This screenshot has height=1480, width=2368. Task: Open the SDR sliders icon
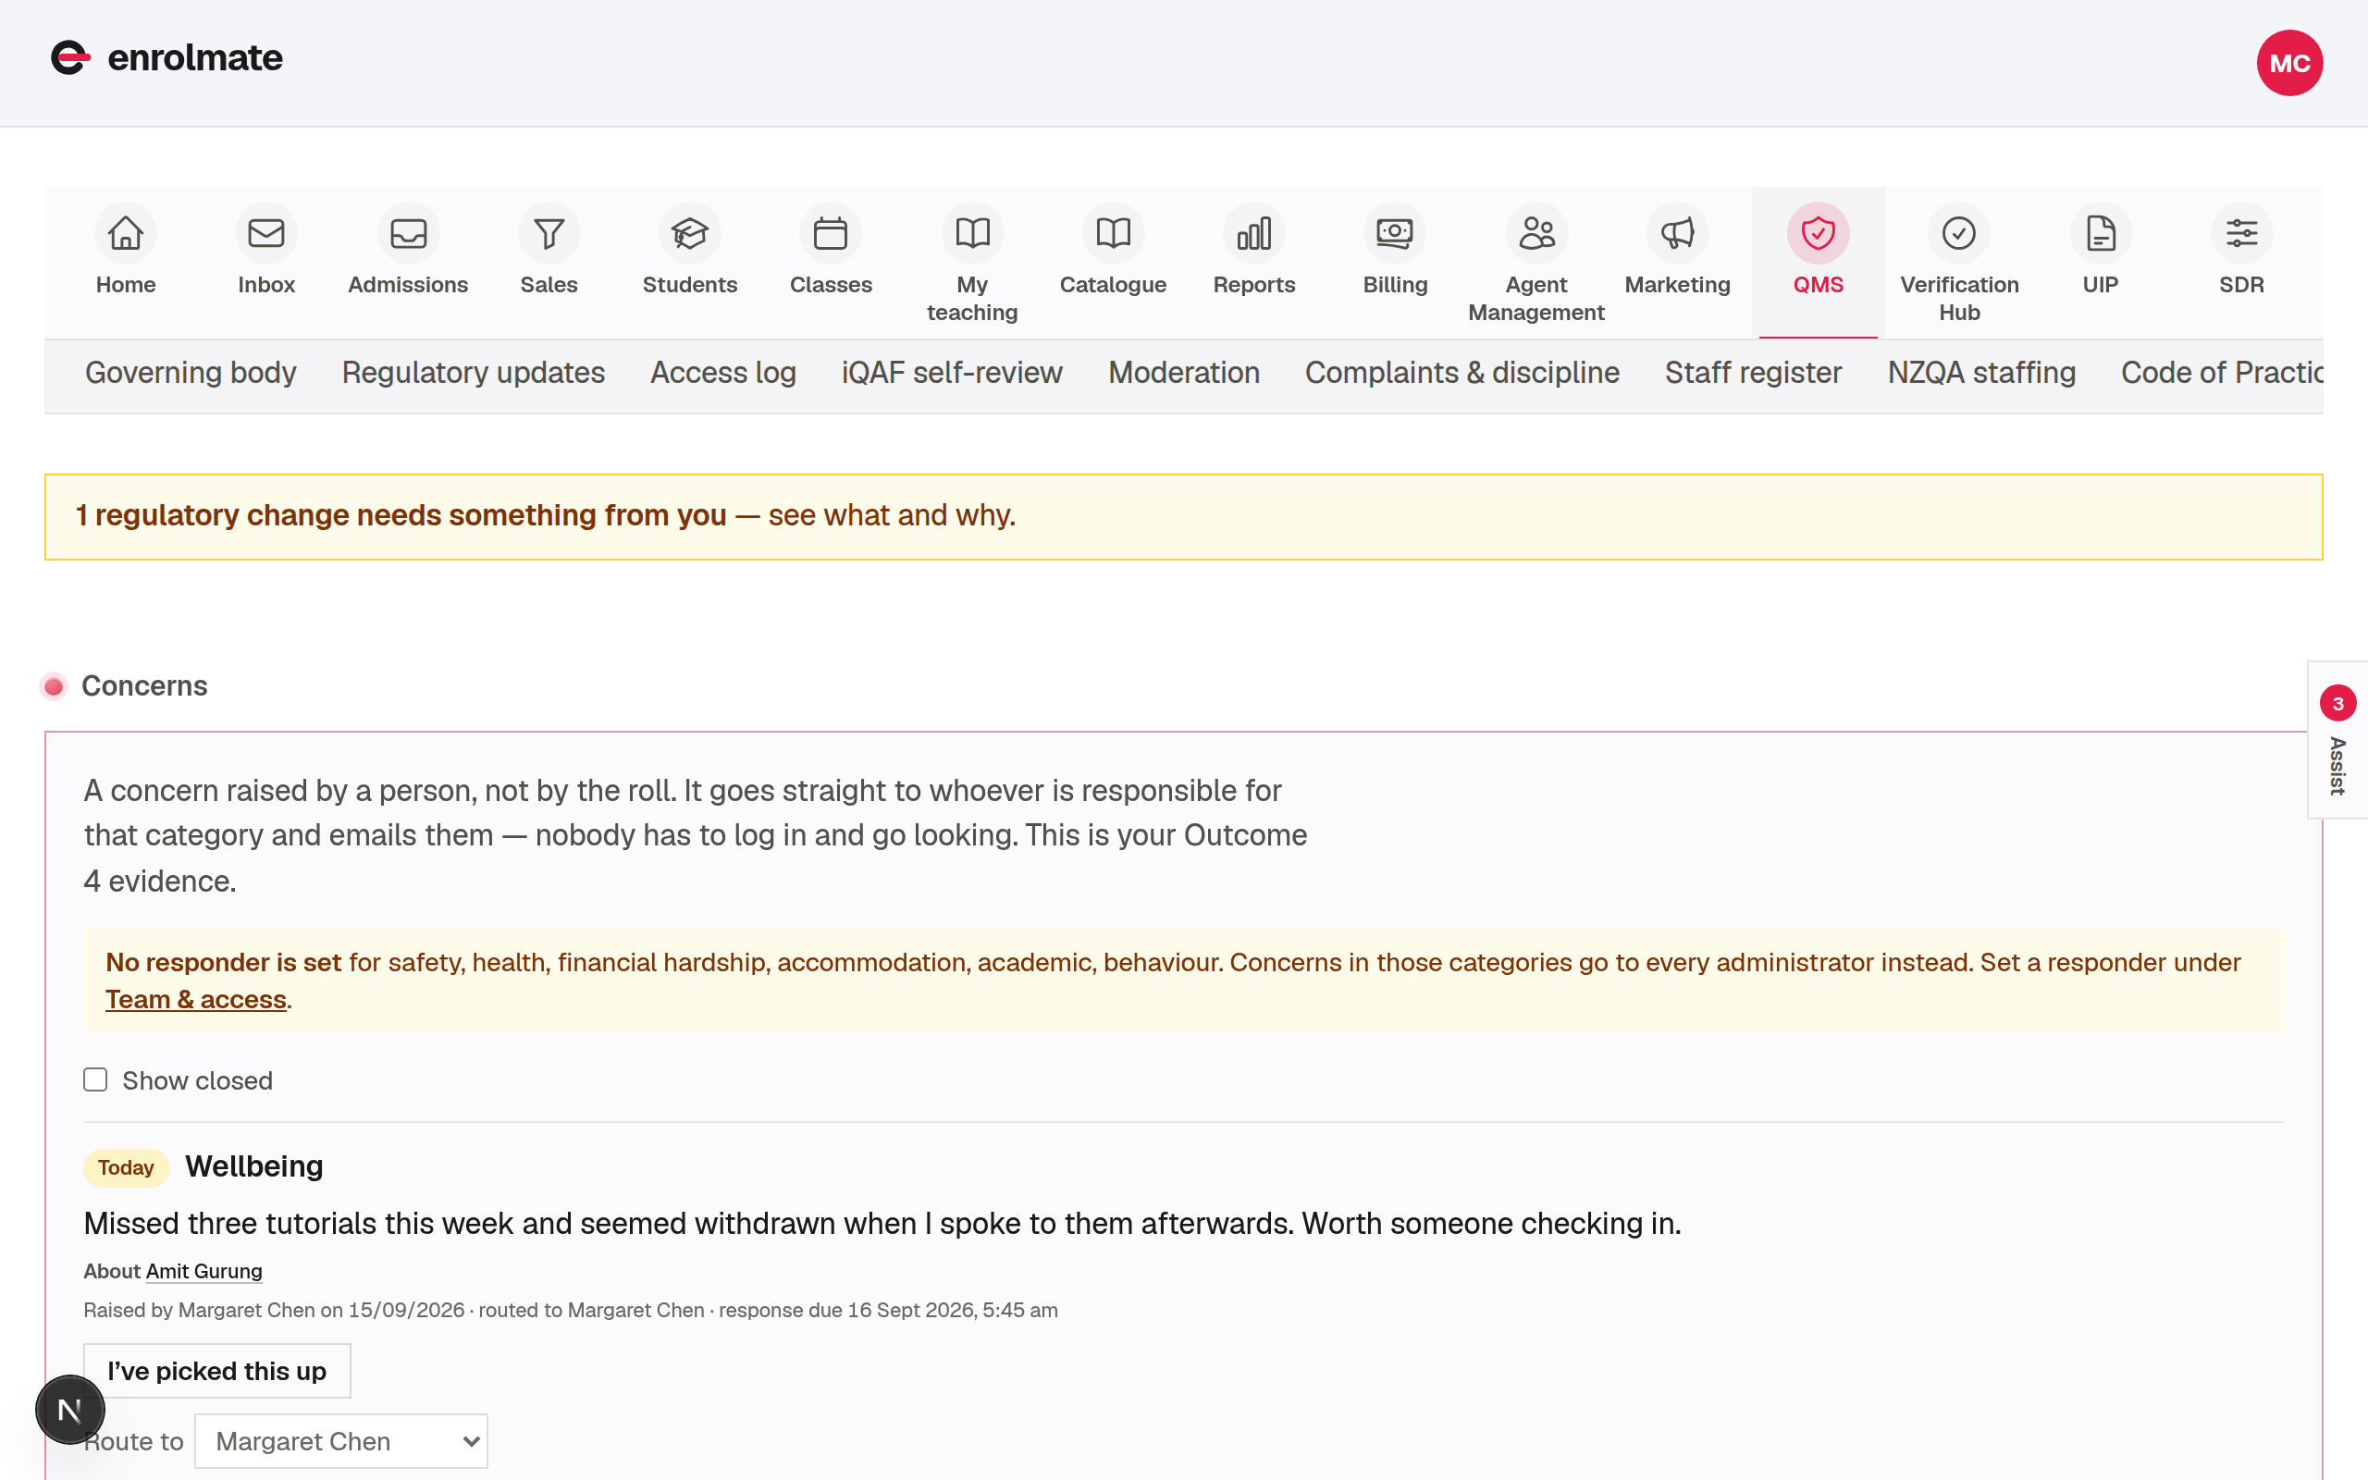(x=2242, y=234)
